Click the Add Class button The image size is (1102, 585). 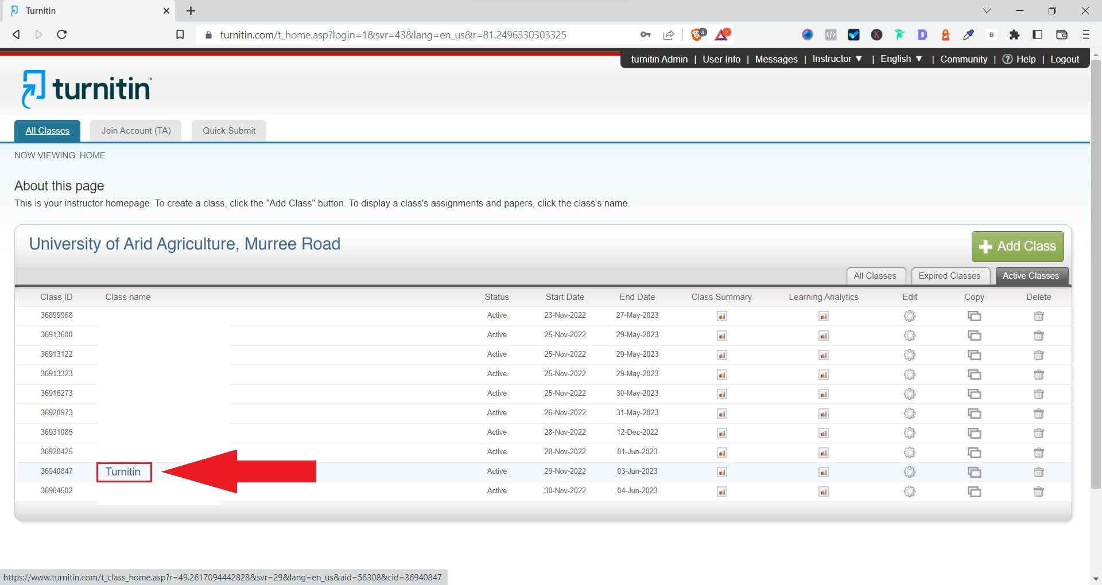point(1017,246)
